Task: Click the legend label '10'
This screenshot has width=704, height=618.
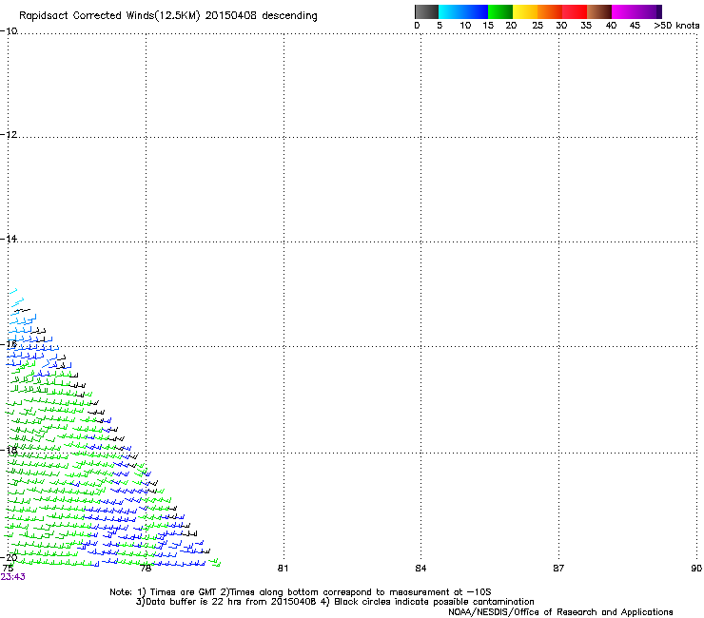Action: point(465,26)
